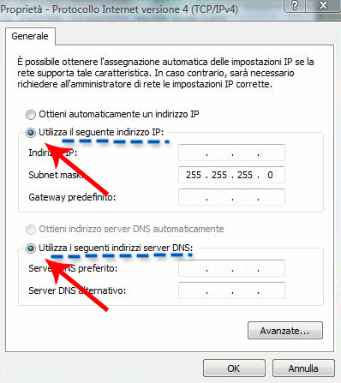Select Ottieni indirizzo server DNS automaticamente
The width and height of the screenshot is (341, 383).
31,230
